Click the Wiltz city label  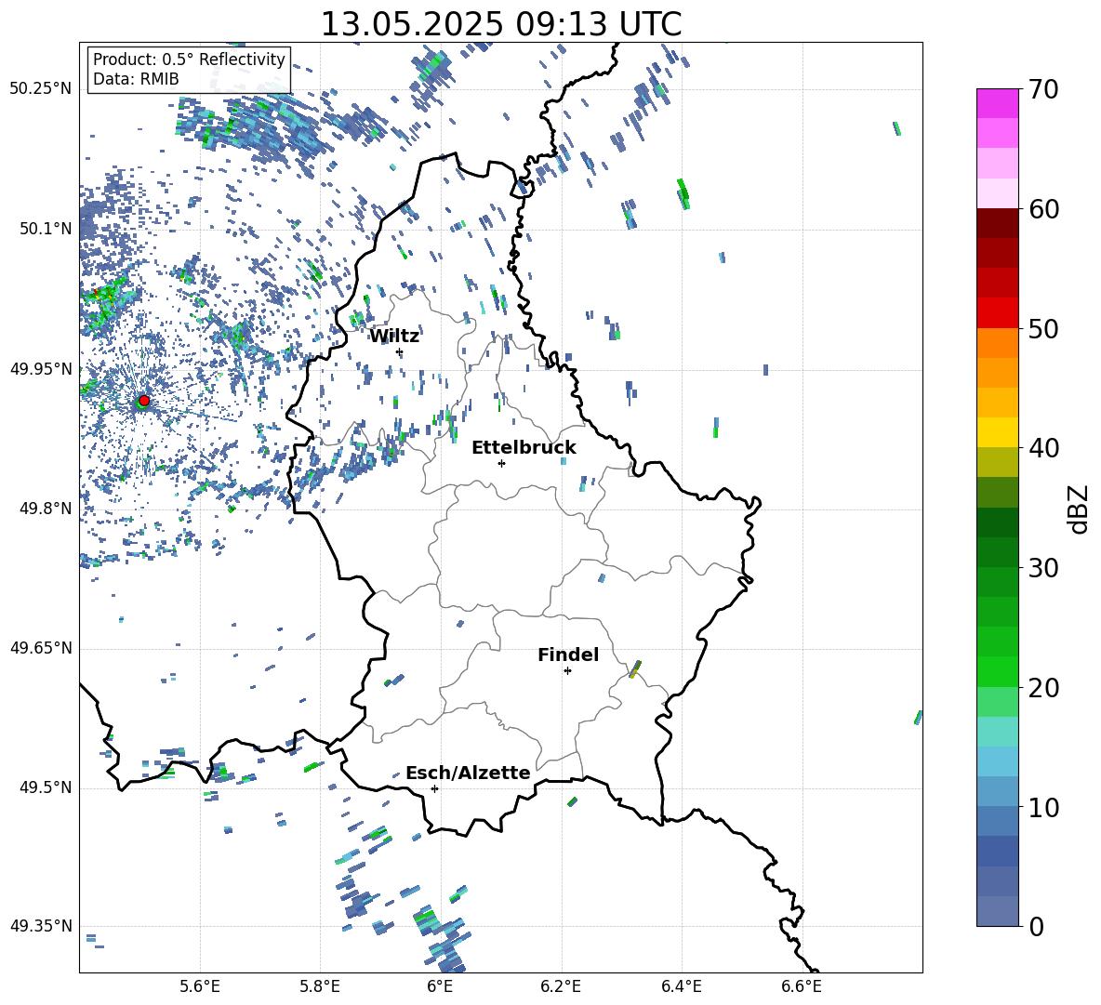tap(394, 337)
